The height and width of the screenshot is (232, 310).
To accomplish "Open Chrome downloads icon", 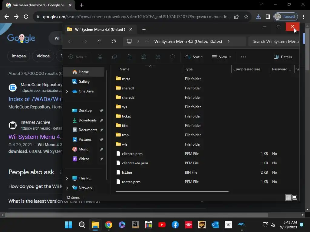I will (x=258, y=17).
